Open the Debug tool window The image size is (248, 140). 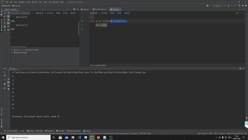tap(30, 131)
